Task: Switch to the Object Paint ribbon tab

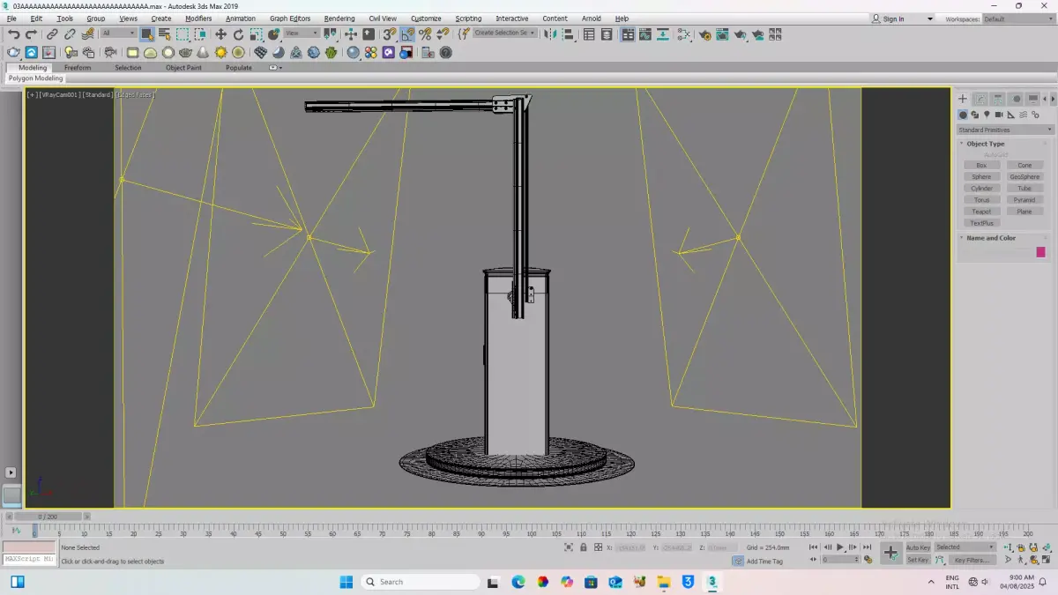Action: [183, 67]
